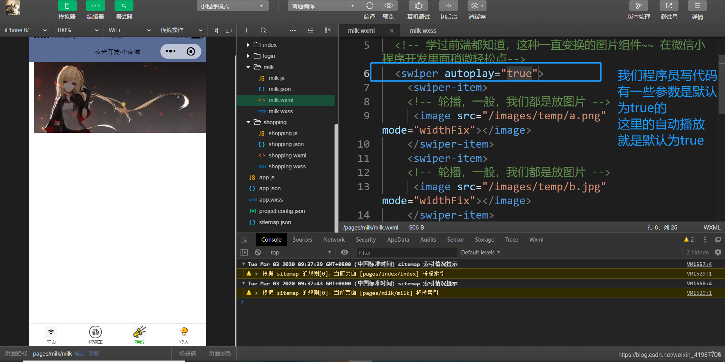Viewport: 725px width, 362px height.
Task: Click the 清缓存 clear cache icon
Action: pos(477,6)
